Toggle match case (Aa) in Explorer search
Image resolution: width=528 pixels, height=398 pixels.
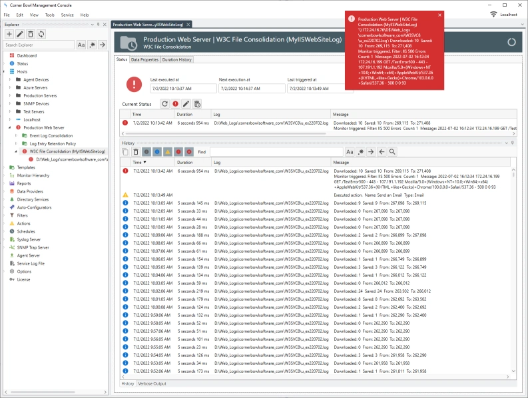coord(81,45)
